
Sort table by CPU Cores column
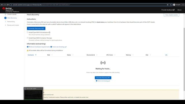[x=110, y=55]
